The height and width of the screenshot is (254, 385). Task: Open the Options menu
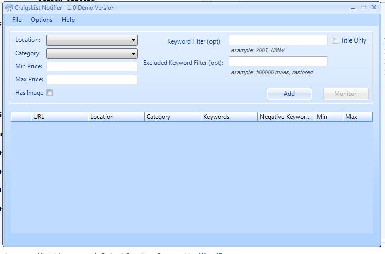click(x=42, y=20)
